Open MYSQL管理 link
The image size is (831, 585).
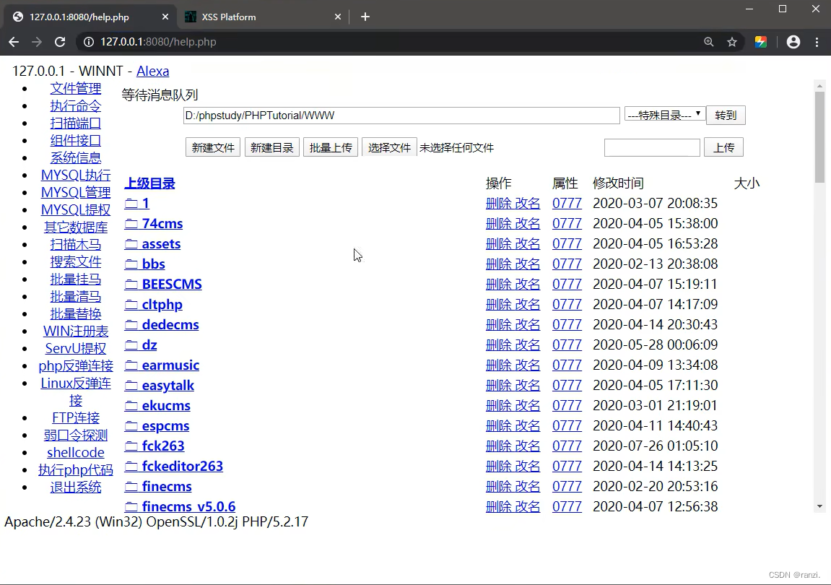click(76, 193)
